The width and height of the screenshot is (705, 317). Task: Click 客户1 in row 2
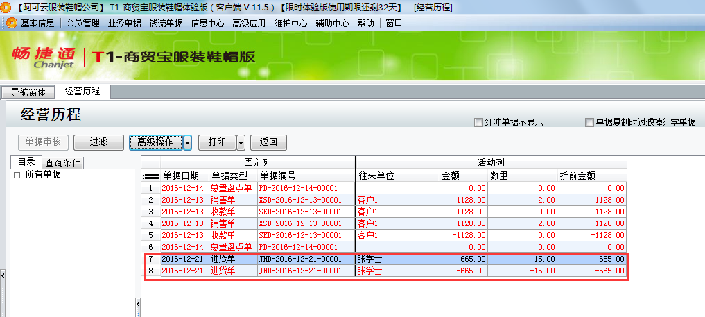pos(397,200)
